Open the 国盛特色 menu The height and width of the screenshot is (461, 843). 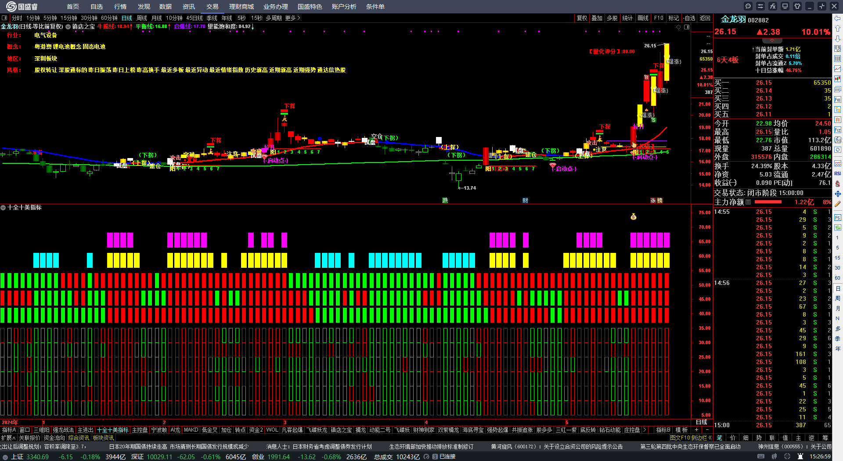(x=310, y=7)
